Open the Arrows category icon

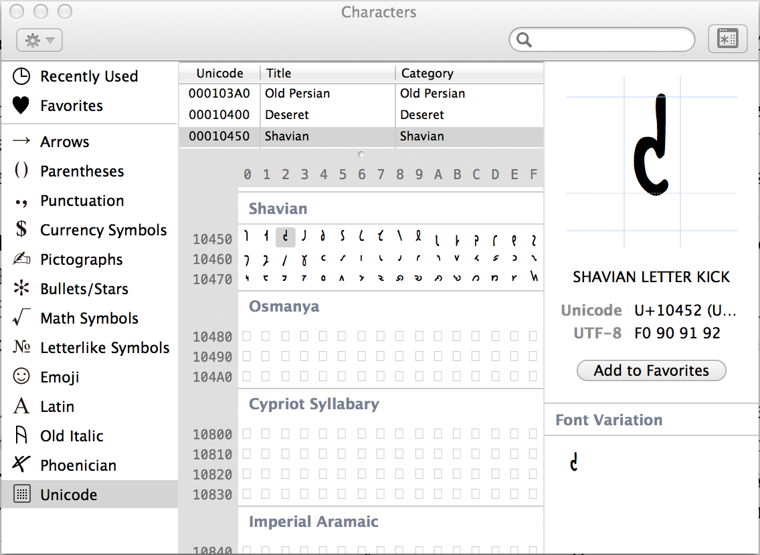21,141
